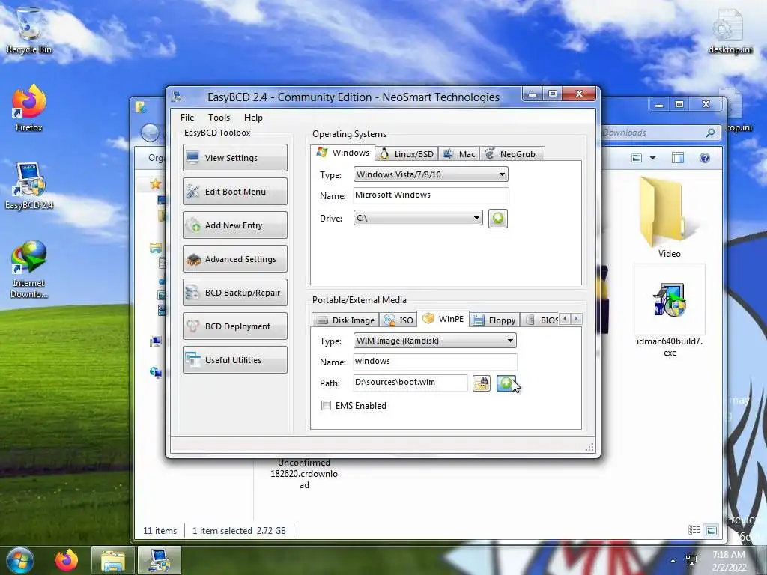Open Firefox from the taskbar
The image size is (767, 575).
coord(66,560)
